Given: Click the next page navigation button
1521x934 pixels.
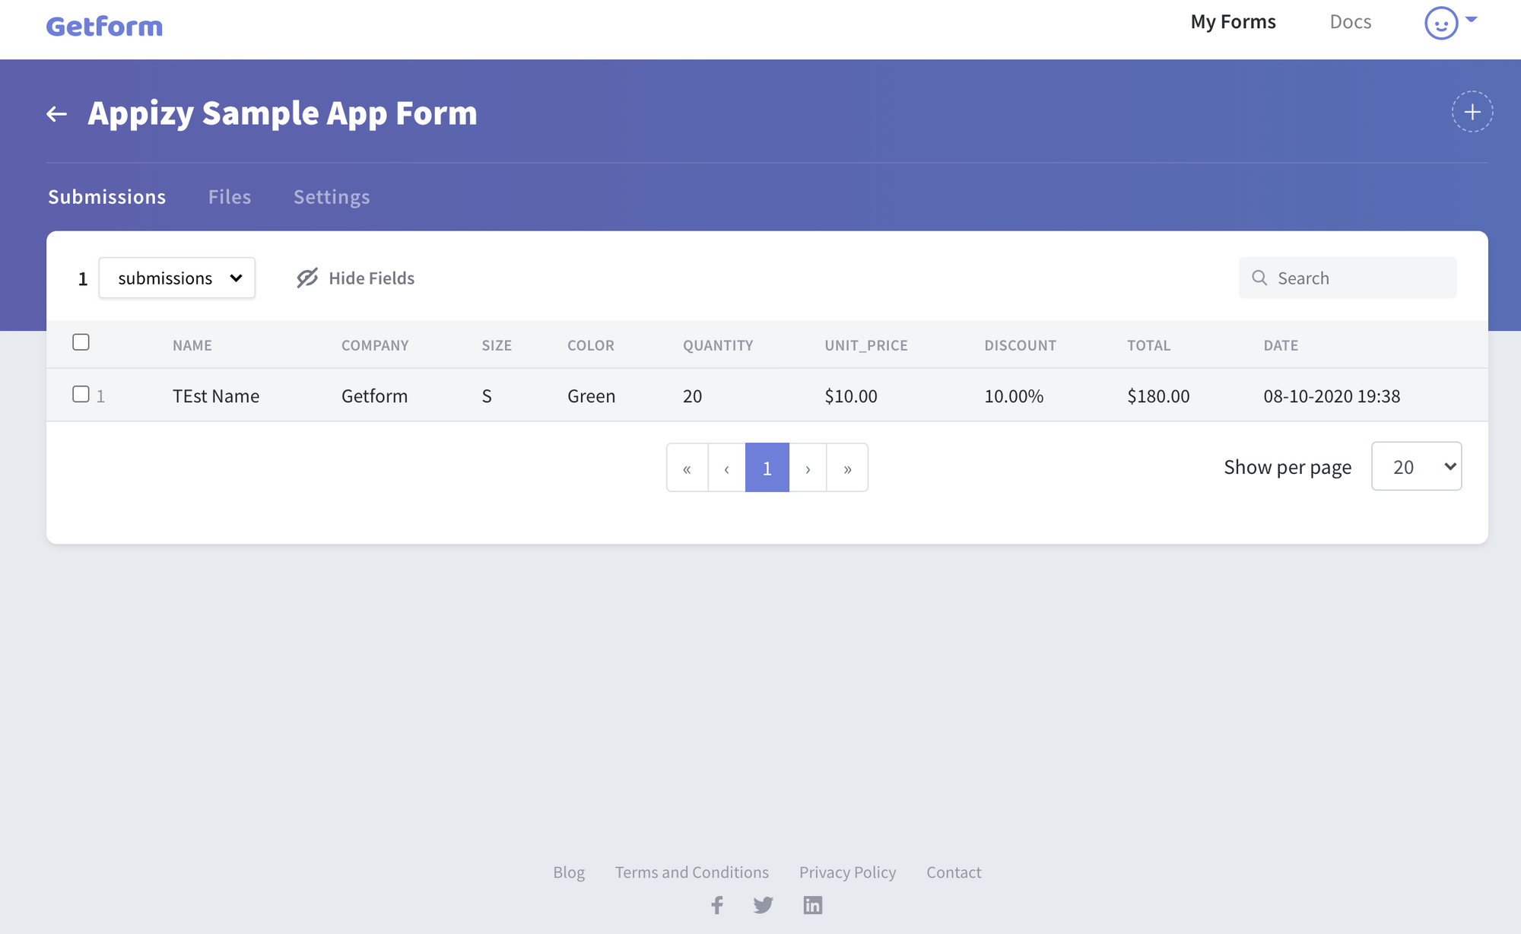Looking at the screenshot, I should coord(807,467).
